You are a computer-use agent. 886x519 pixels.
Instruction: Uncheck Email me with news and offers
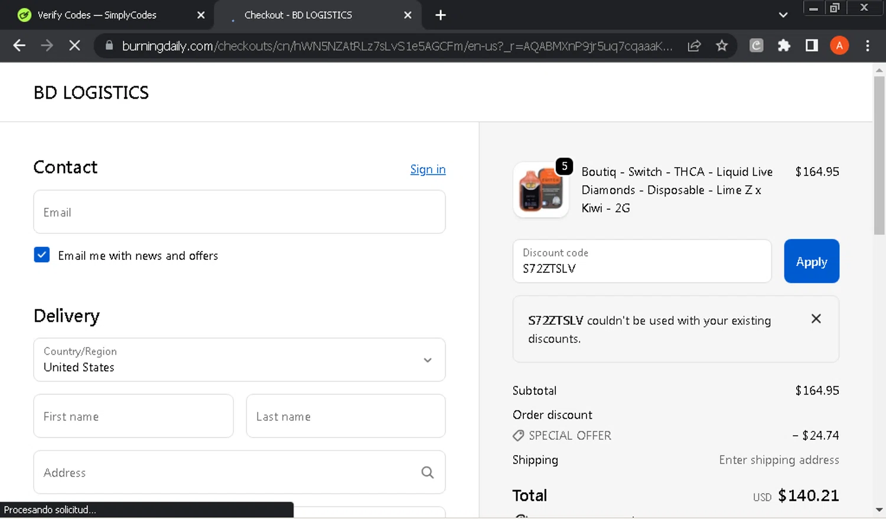click(x=42, y=255)
